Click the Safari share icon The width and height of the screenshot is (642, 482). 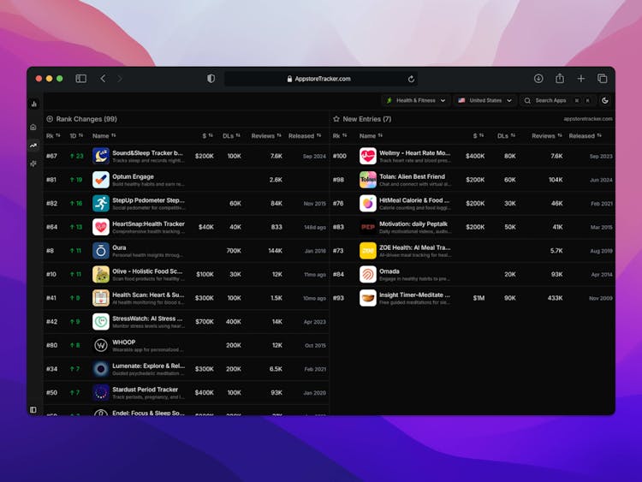(x=560, y=79)
